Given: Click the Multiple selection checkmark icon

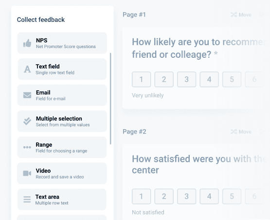Looking at the screenshot, I should coord(27,121).
